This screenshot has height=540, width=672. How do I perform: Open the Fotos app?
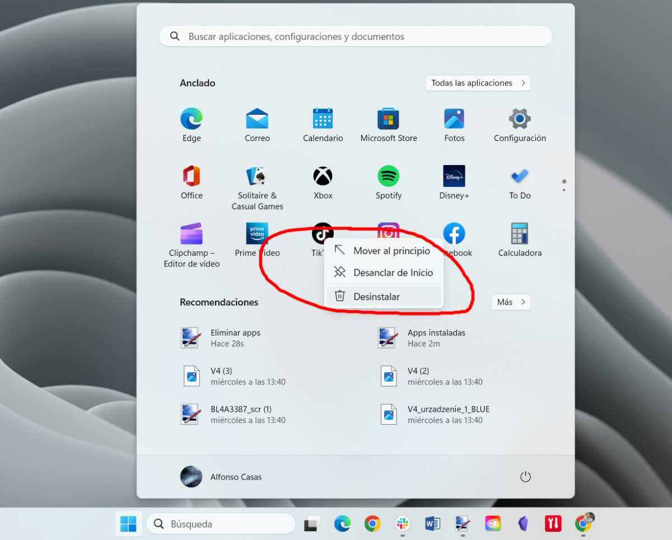point(454,125)
